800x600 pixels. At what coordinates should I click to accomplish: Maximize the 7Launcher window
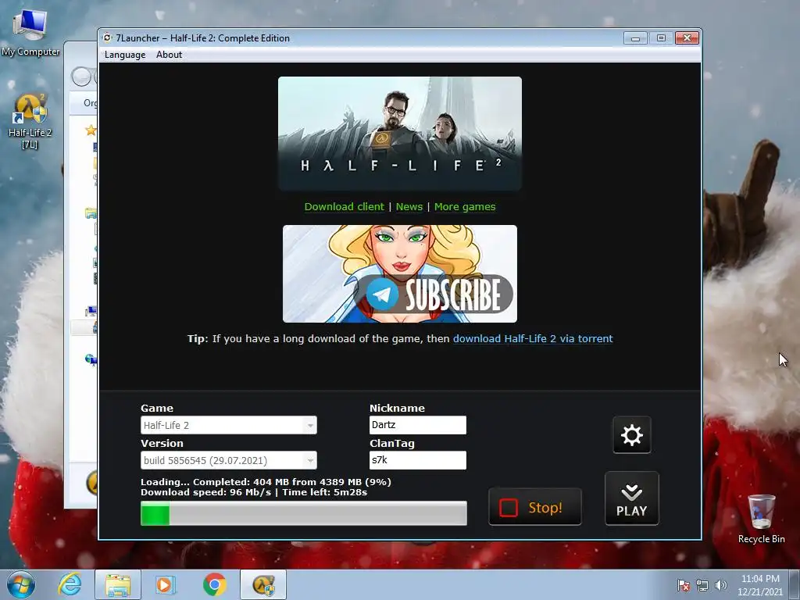click(661, 38)
